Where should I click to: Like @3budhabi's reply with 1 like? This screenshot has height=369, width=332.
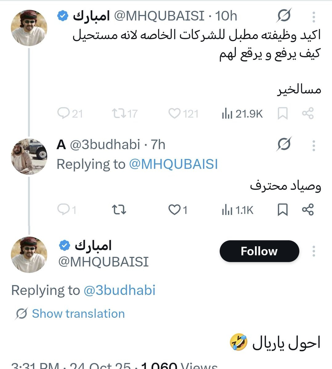point(178,210)
